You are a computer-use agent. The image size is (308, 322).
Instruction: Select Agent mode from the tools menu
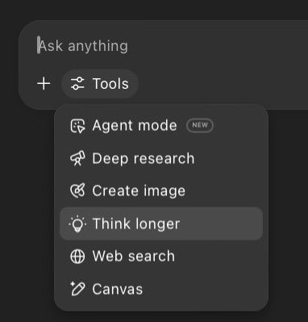click(x=161, y=126)
